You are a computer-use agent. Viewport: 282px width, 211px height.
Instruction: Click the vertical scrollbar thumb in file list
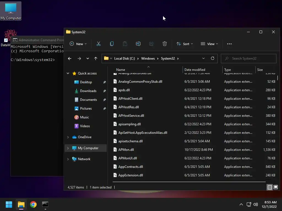point(278,78)
